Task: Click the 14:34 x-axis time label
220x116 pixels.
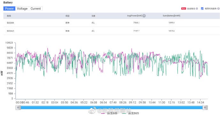Action: coord(201,103)
